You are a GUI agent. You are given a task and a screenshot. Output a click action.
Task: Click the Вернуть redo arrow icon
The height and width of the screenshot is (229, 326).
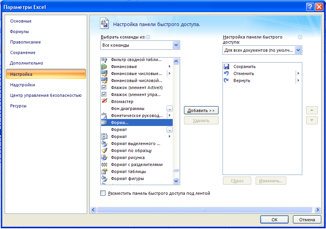(x=226, y=80)
